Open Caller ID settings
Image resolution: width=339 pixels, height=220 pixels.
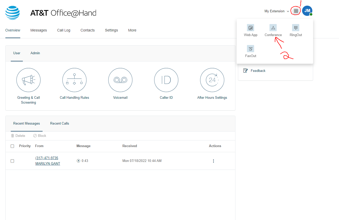166,84
